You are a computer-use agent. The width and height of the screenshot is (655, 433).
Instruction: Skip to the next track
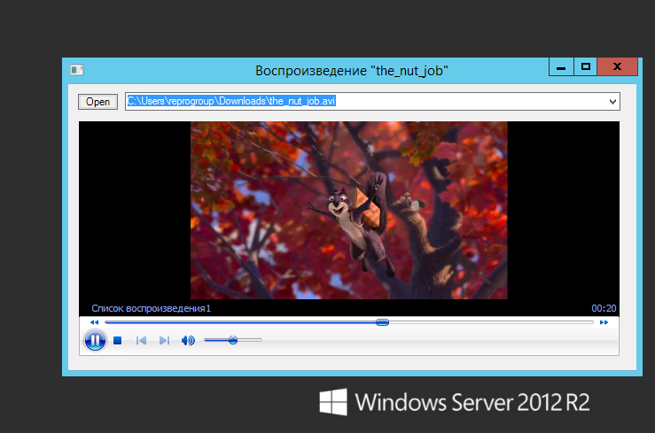164,341
